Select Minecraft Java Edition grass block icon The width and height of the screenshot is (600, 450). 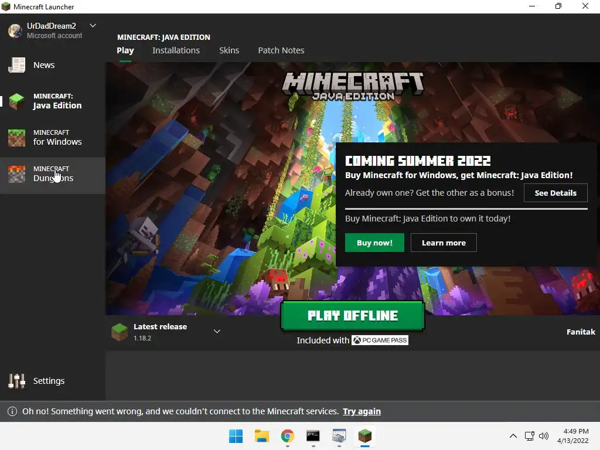click(17, 101)
